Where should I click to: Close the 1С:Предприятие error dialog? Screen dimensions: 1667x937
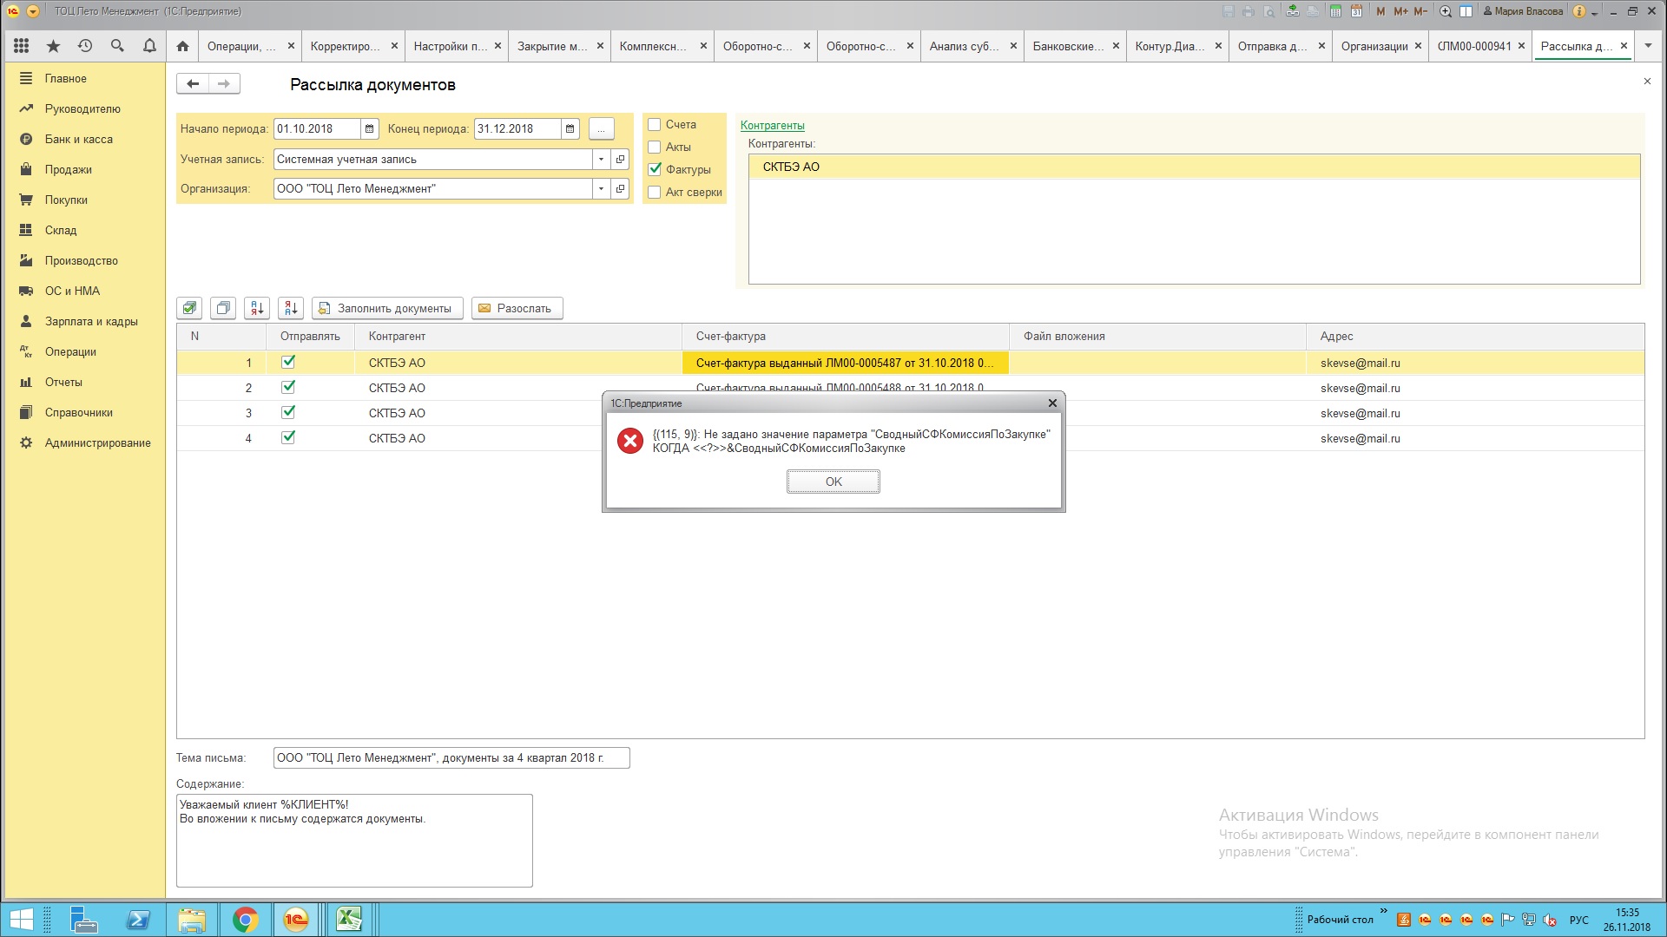[x=1052, y=403]
